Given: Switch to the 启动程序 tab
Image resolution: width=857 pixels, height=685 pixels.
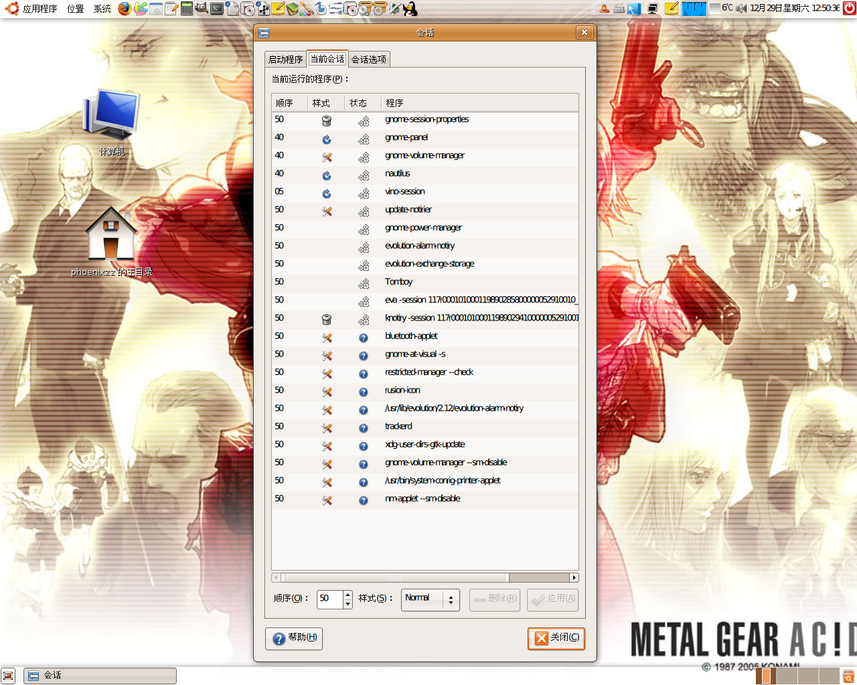Looking at the screenshot, I should pyautogui.click(x=285, y=60).
